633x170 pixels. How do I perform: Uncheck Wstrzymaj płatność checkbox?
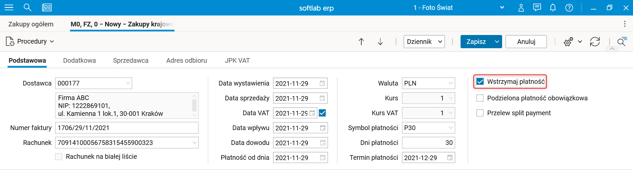coord(480,82)
